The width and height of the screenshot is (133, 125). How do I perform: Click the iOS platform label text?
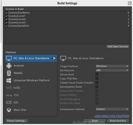[x=16, y=102]
